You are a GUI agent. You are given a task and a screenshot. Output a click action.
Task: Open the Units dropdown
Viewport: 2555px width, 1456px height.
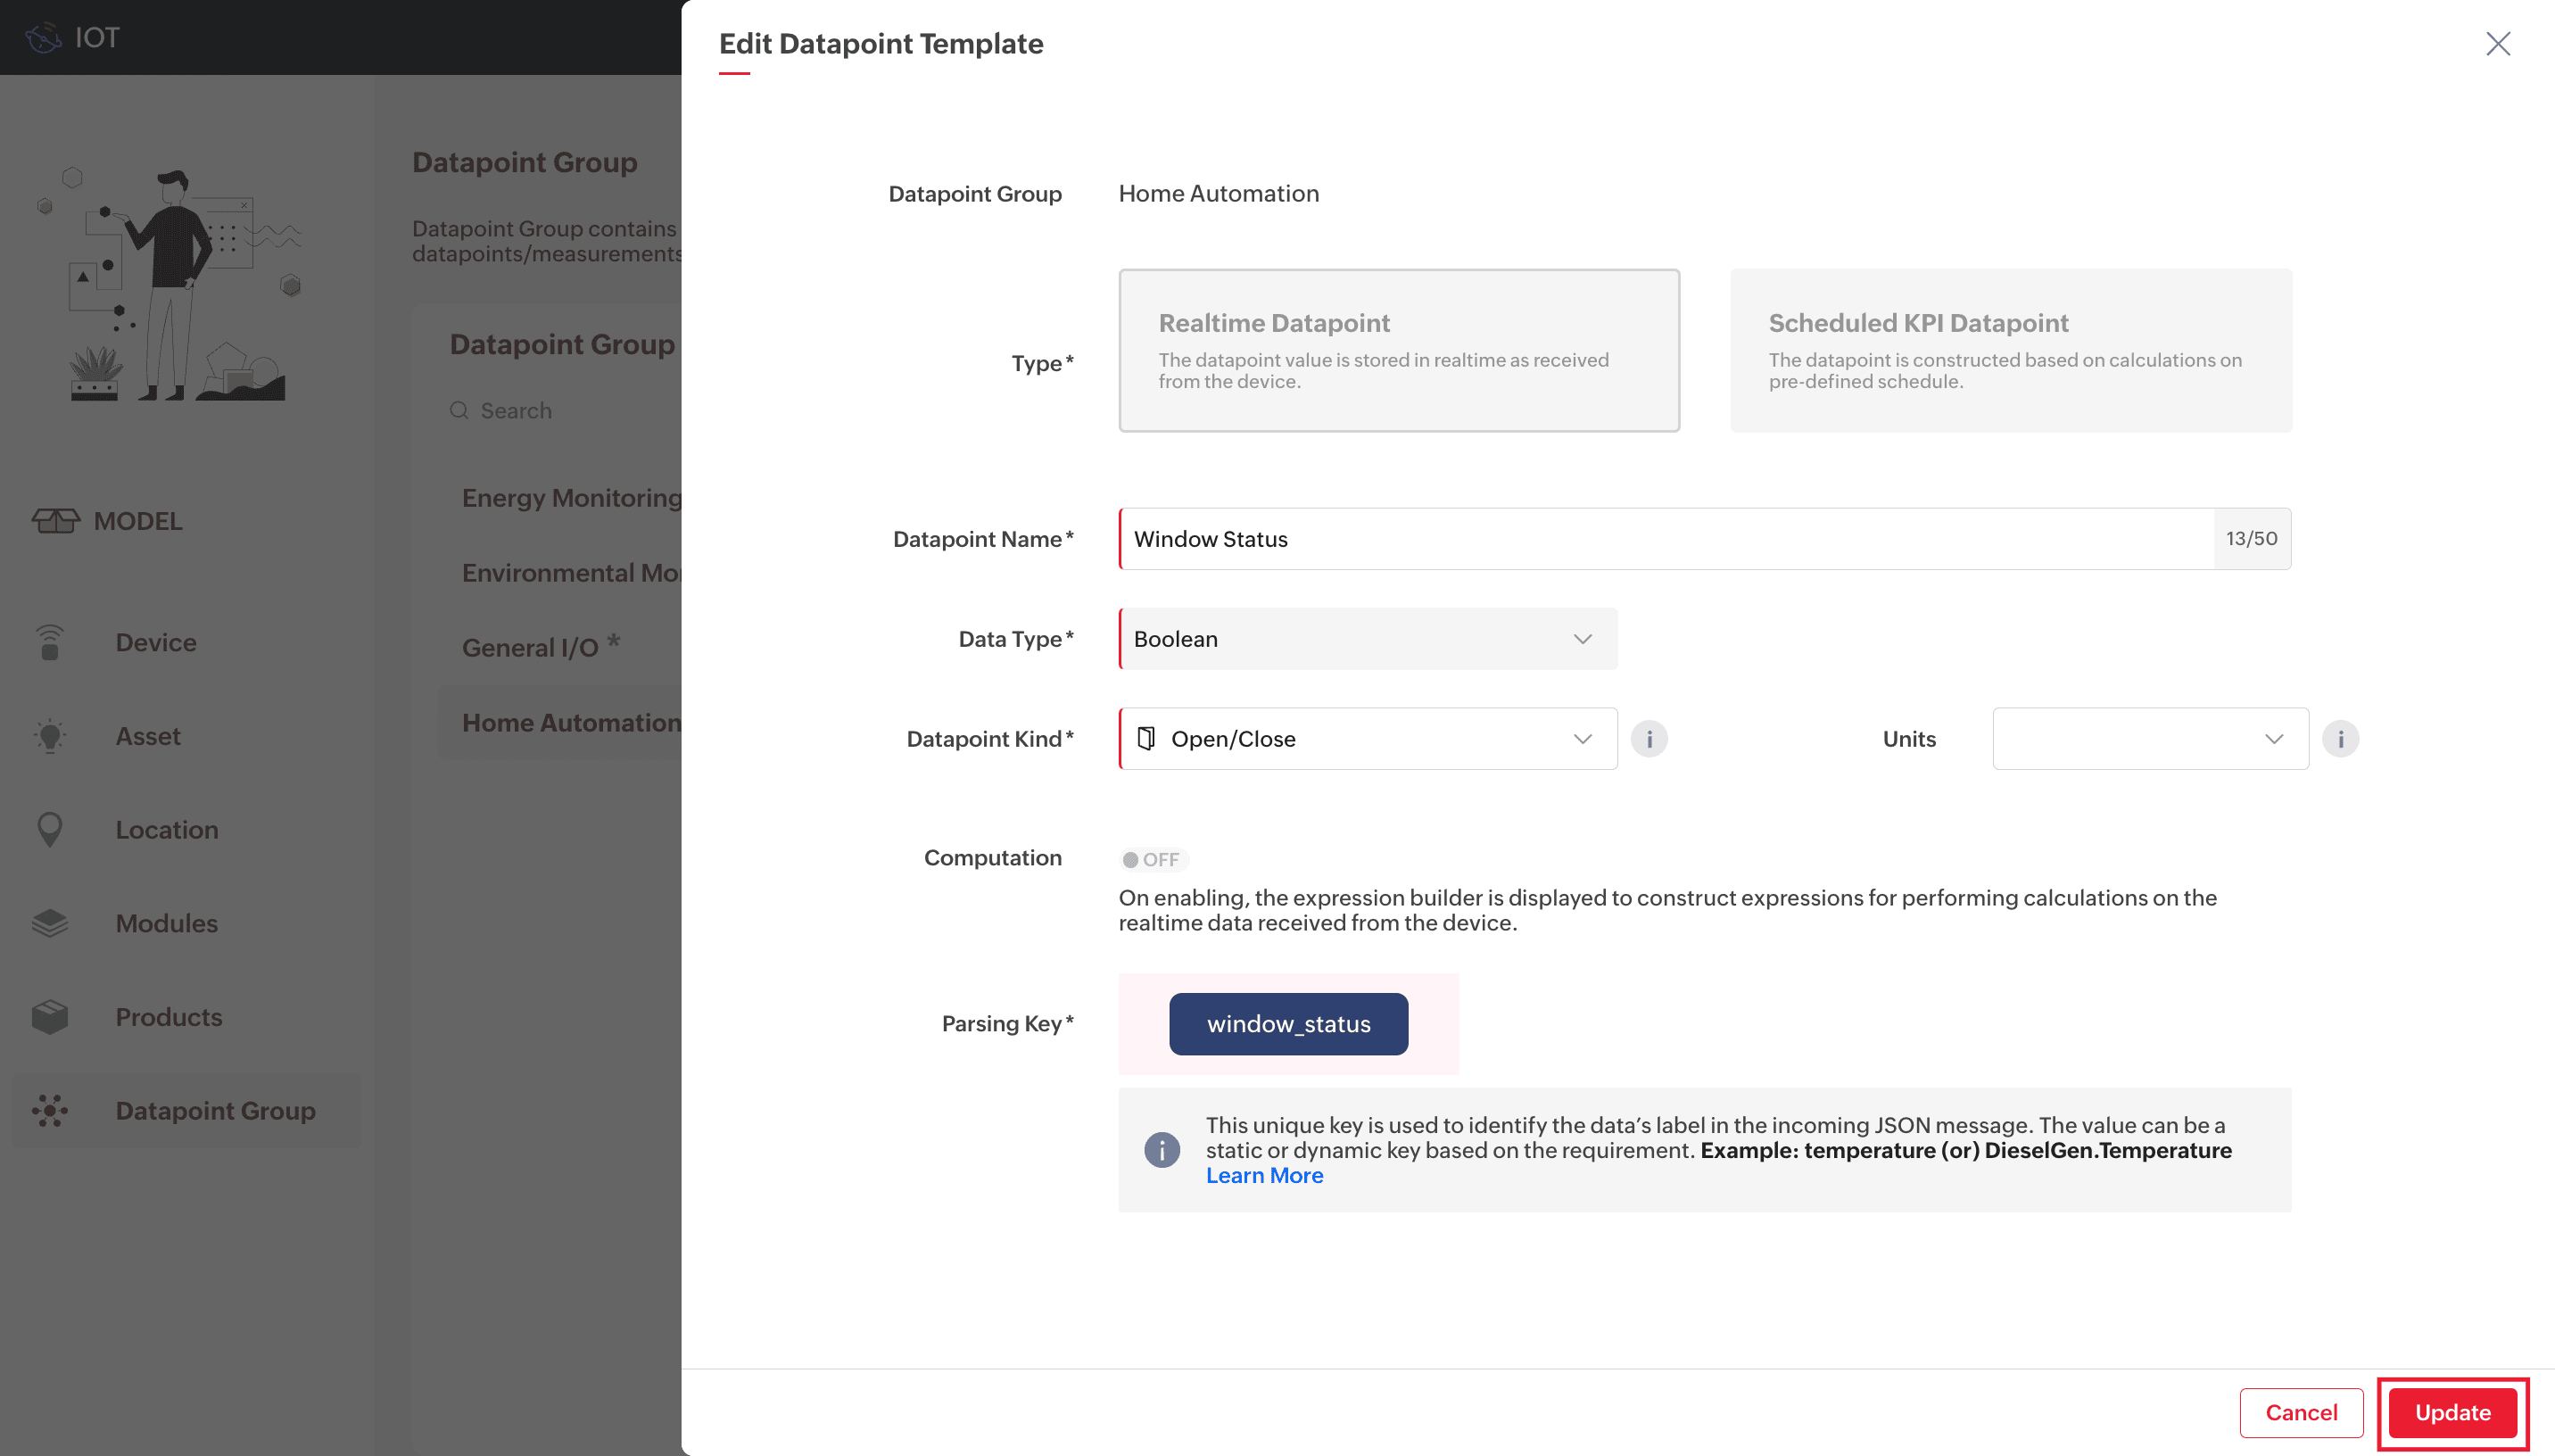tap(2149, 739)
